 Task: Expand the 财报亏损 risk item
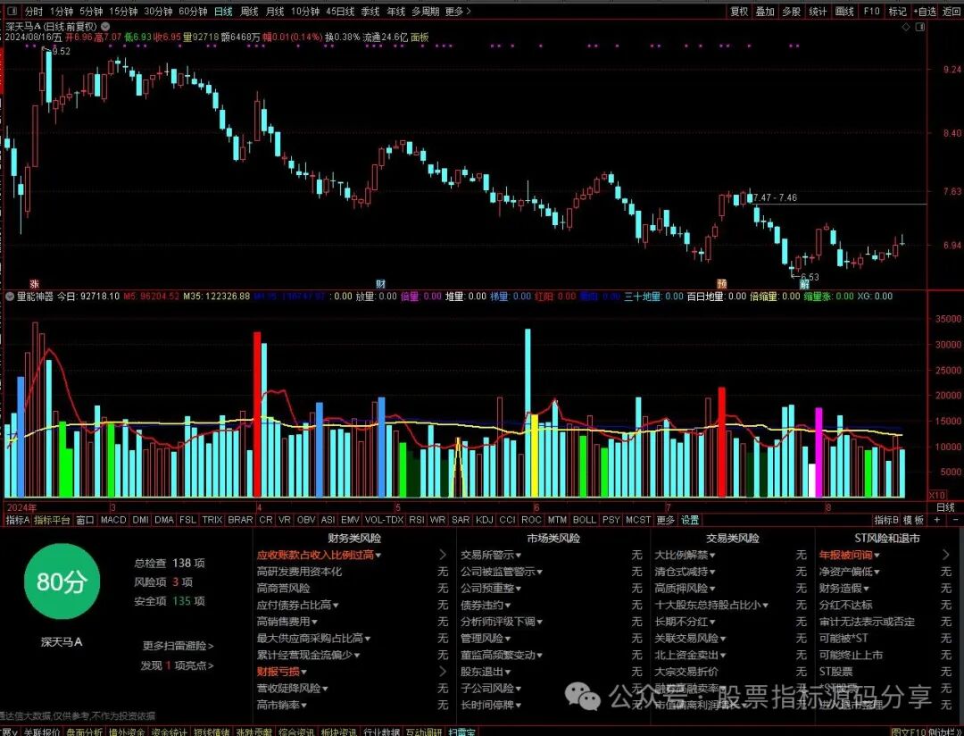281,672
